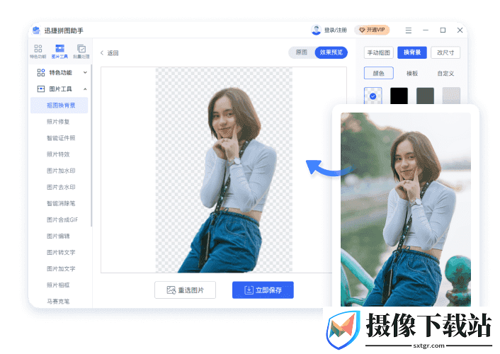The image size is (500, 354).
Task: Select the 颜色 background option tab
Action: pyautogui.click(x=378, y=73)
